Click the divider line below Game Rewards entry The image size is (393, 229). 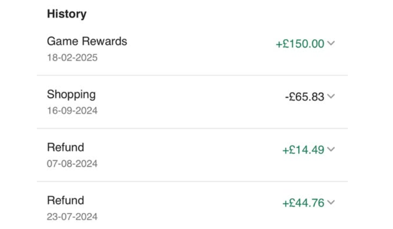(x=193, y=76)
